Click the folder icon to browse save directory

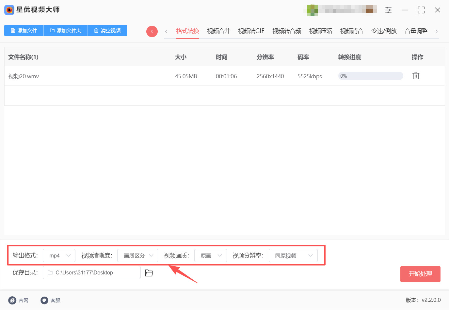coord(149,273)
